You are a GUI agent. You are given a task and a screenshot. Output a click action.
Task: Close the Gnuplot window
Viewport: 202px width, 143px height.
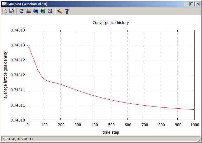click(x=197, y=4)
